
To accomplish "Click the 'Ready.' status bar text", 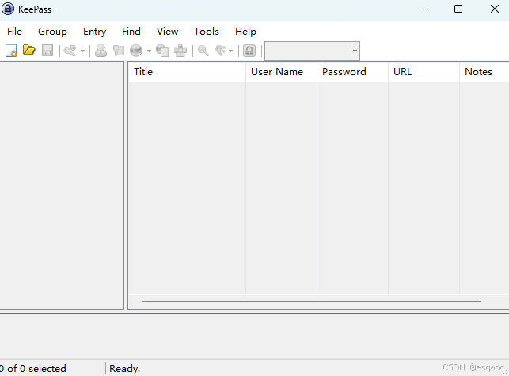I will coord(124,369).
